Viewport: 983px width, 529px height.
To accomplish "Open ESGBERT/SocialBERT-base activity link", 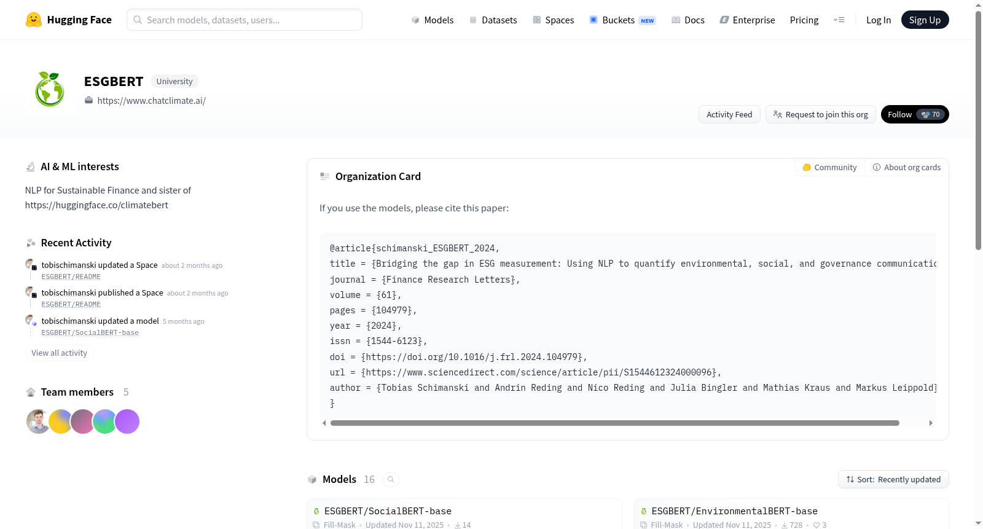I will [90, 333].
